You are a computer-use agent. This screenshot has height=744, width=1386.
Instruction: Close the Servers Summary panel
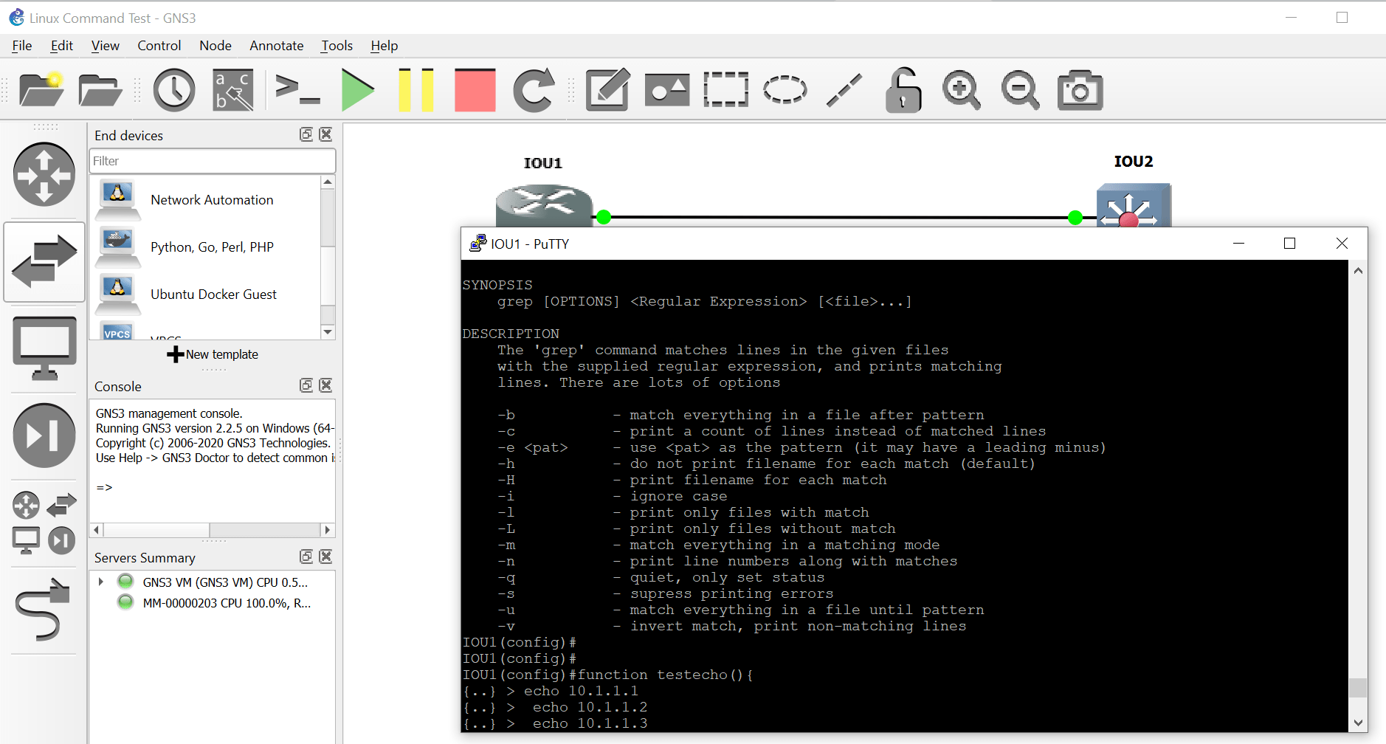[x=325, y=557]
